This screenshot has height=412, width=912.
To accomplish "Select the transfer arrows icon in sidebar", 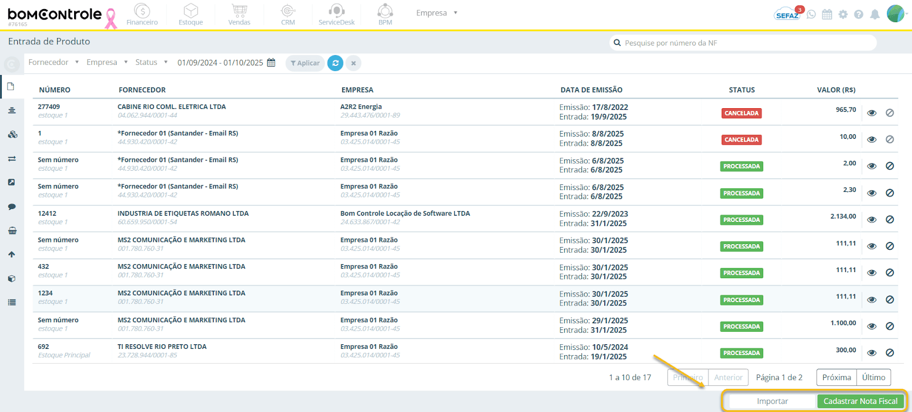I will [x=11, y=159].
